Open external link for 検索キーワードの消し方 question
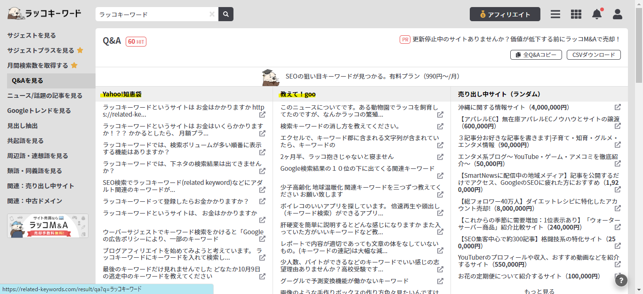 pyautogui.click(x=440, y=126)
